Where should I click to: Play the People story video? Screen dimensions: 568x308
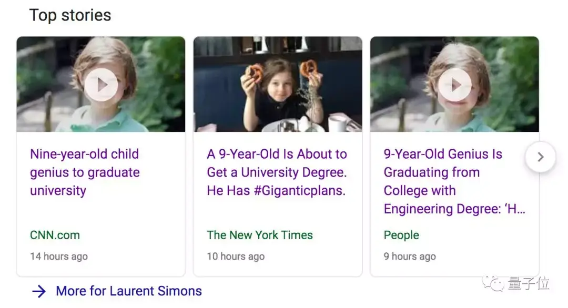pyautogui.click(x=454, y=85)
